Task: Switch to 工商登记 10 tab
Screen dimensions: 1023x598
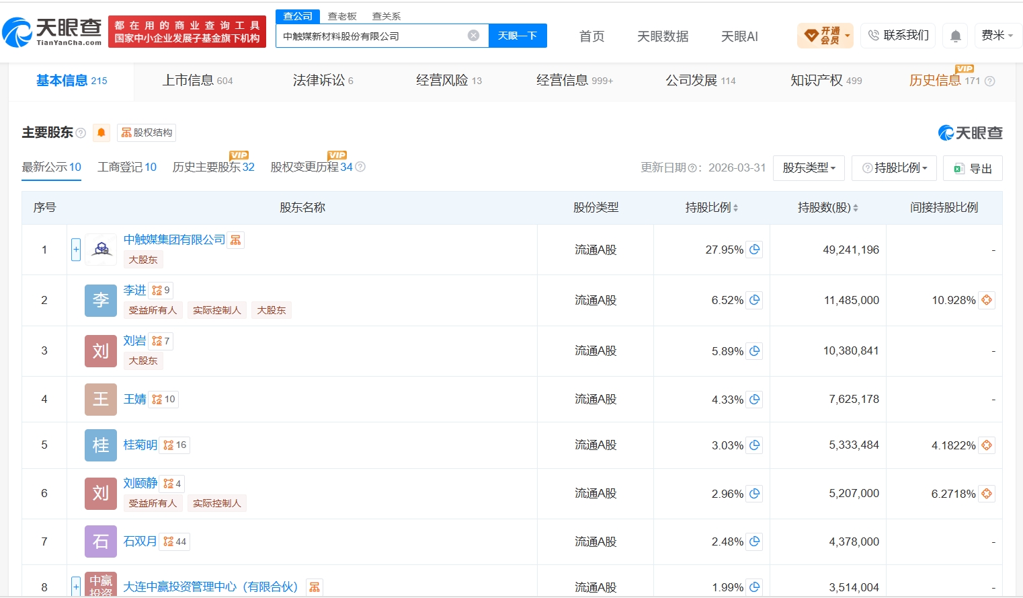Action: [x=127, y=167]
